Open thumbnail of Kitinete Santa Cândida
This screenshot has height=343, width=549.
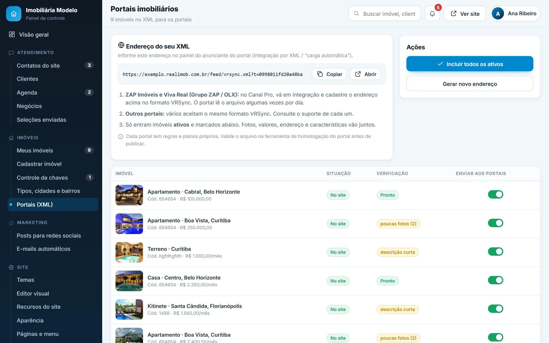129,309
